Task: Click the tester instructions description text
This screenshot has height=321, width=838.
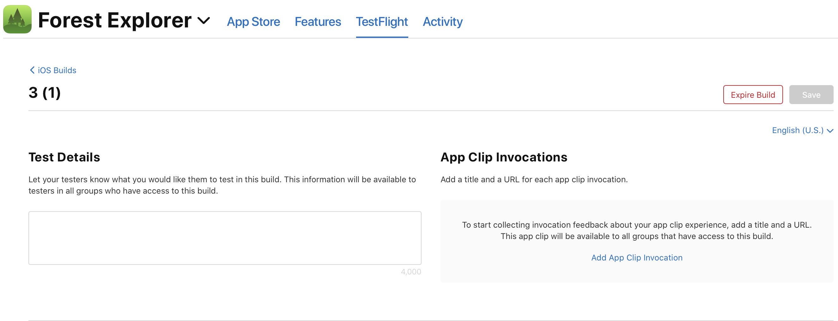Action: tap(222, 185)
